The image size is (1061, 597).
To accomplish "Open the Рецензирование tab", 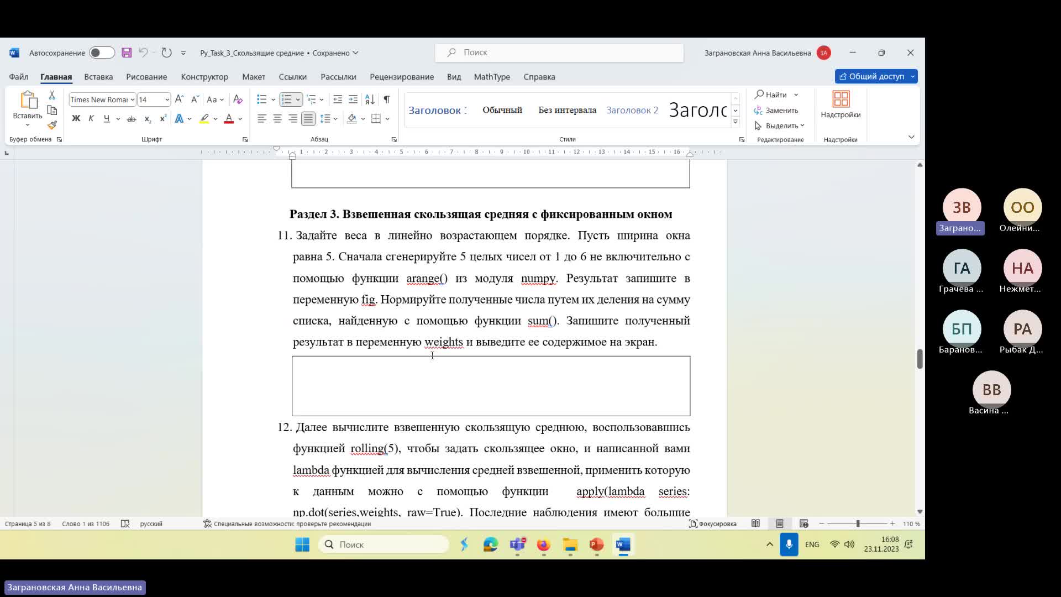I will tap(402, 77).
